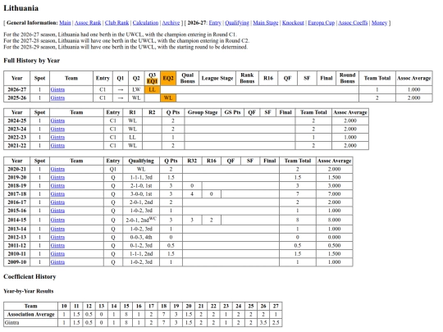443x332 pixels.
Task: Click the Qual Bonus column header
Action: point(188,78)
